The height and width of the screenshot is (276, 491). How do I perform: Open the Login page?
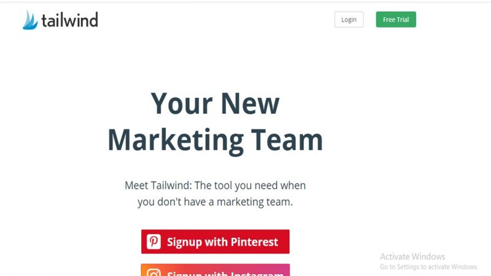[x=349, y=20]
